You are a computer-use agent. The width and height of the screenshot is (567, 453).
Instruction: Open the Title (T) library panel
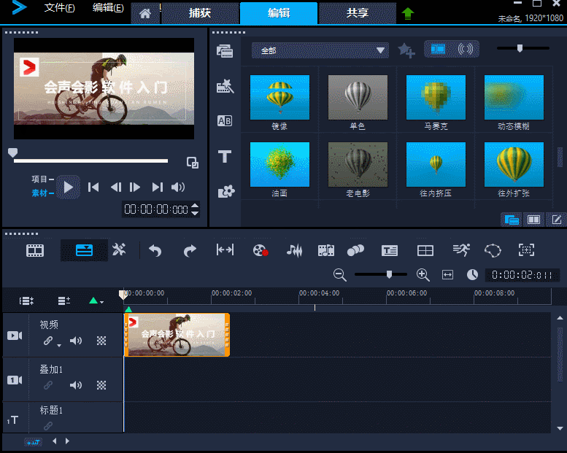click(225, 157)
